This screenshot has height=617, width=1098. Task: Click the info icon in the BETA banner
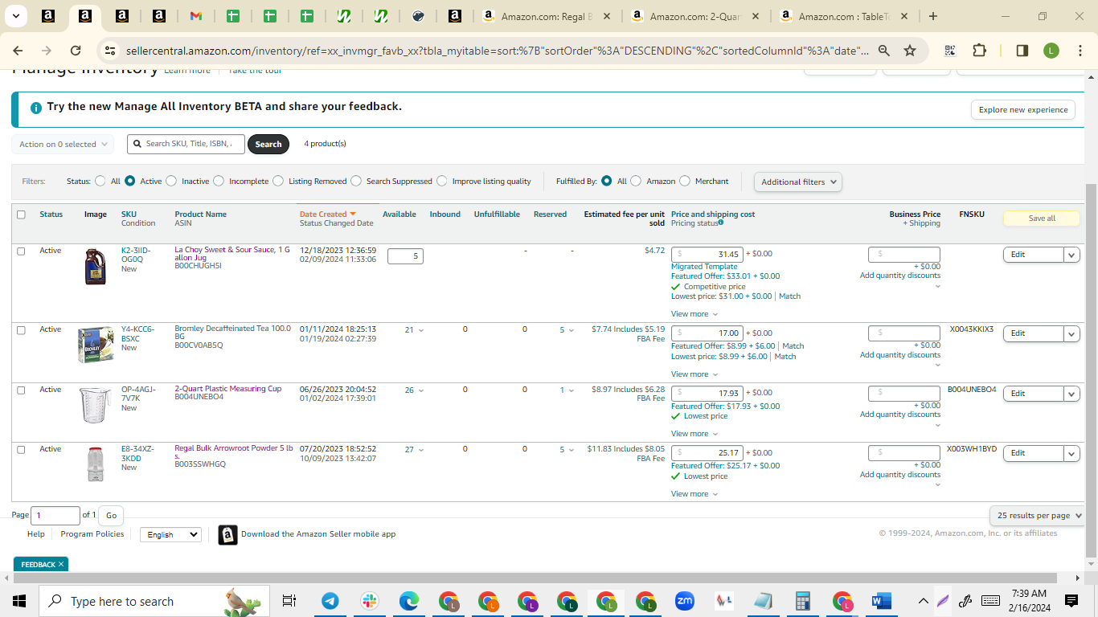pos(35,107)
